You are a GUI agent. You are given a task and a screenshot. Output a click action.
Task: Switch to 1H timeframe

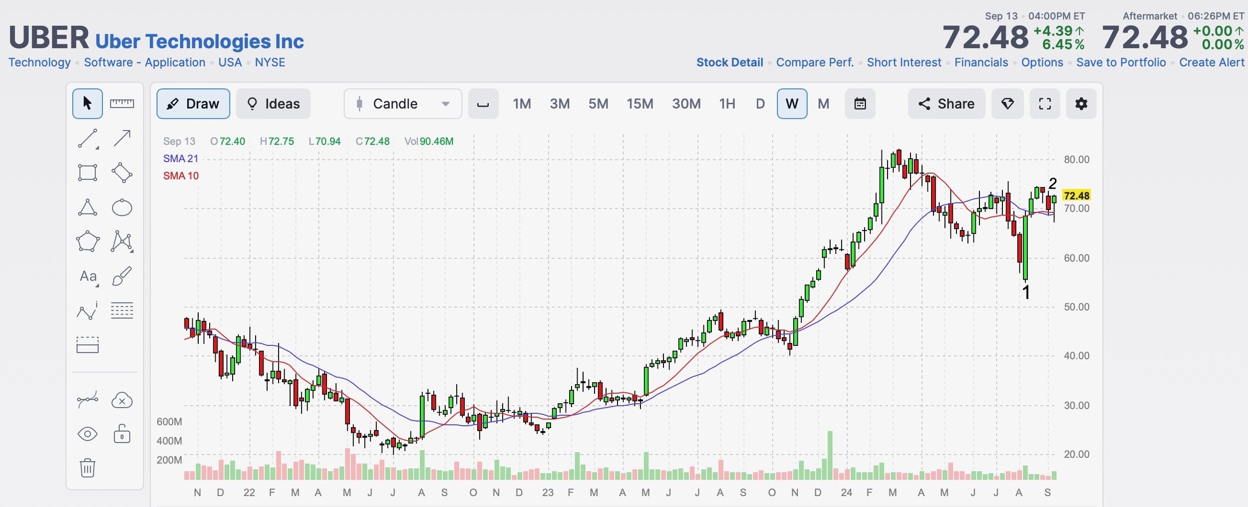coord(727,104)
